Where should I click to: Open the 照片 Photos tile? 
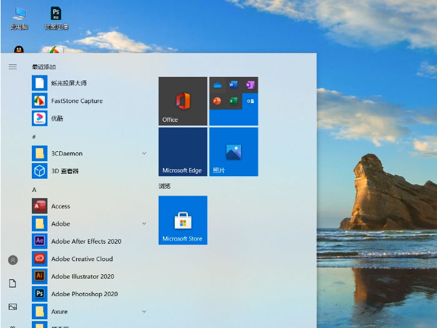click(x=233, y=152)
